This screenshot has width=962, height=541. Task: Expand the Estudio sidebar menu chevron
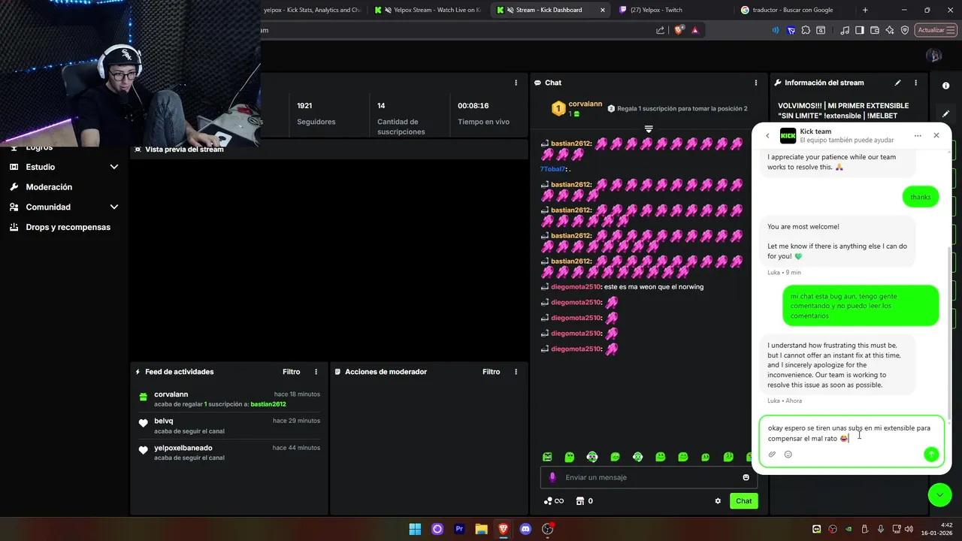coord(114,167)
